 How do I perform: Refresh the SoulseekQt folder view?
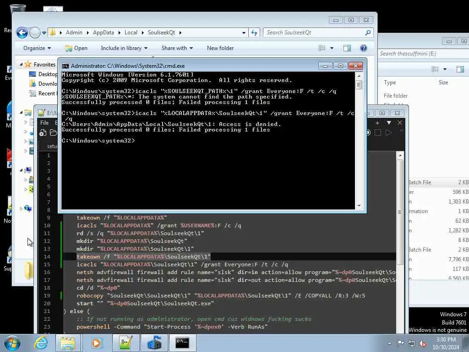(x=254, y=33)
